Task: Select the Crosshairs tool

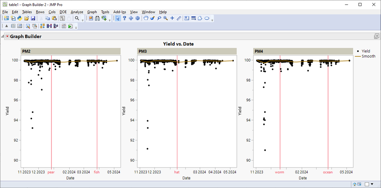Action: (172, 18)
